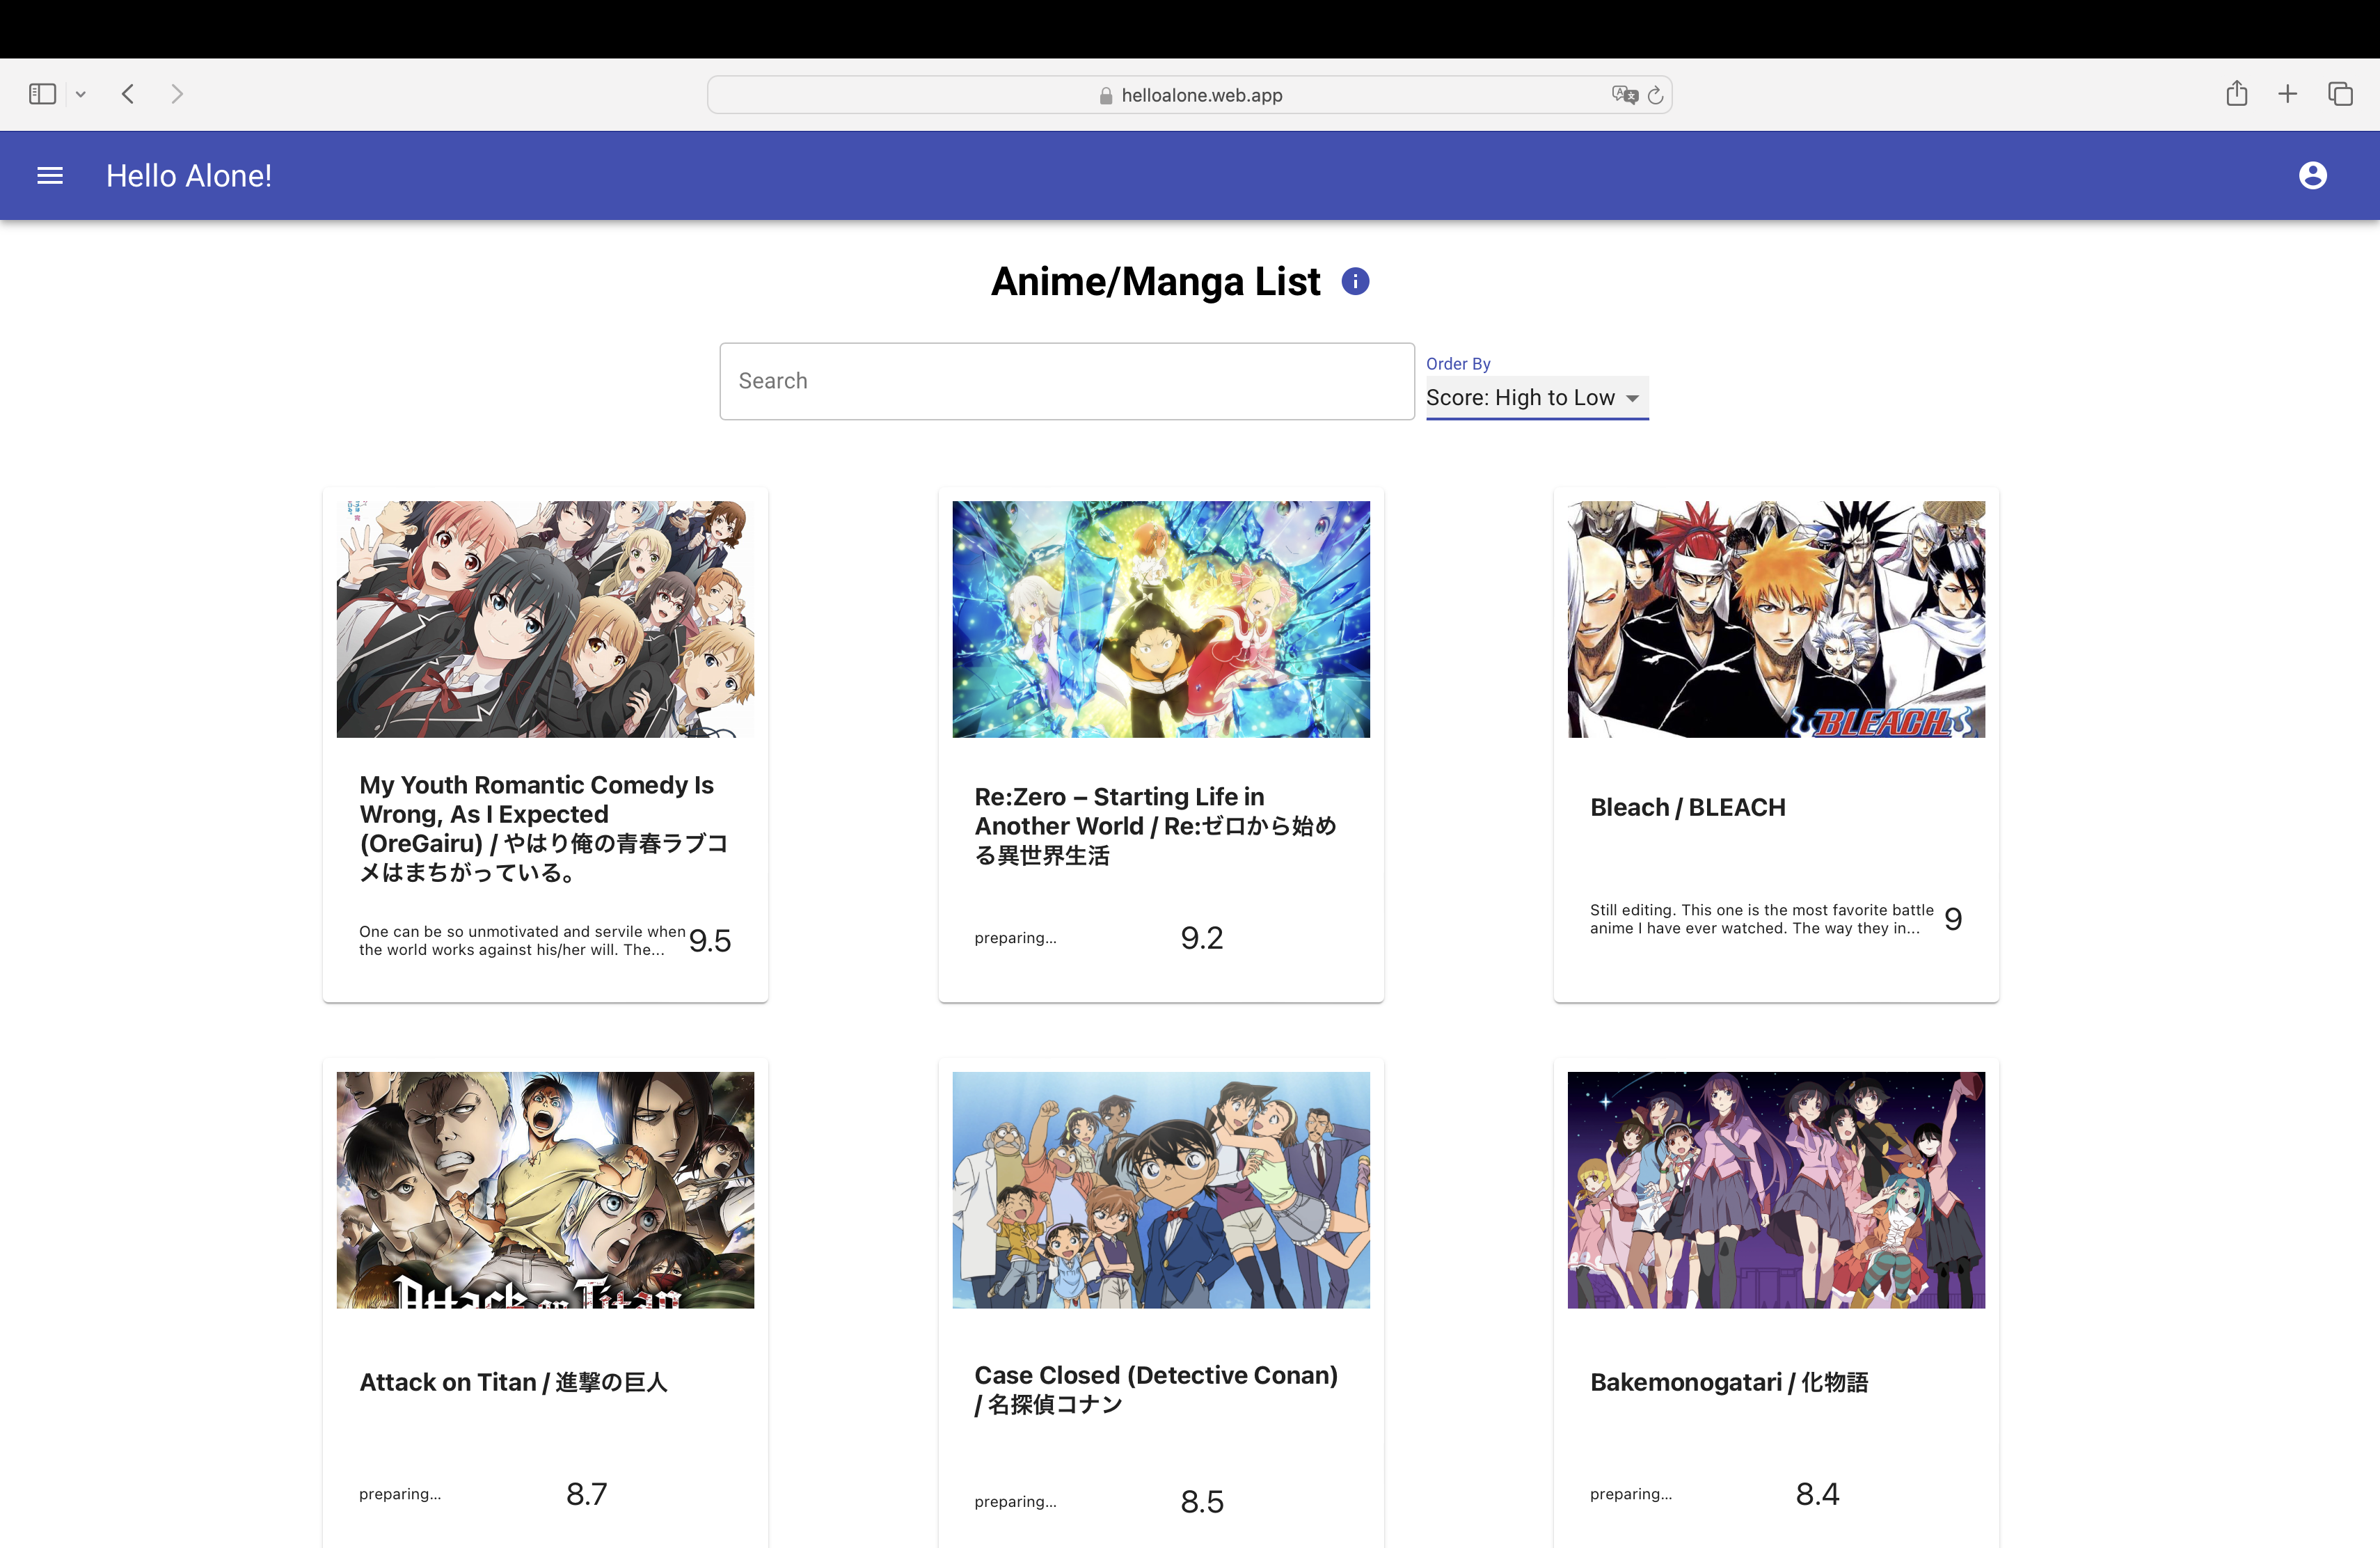
Task: Open the Re:Zero card image
Action: point(1160,619)
